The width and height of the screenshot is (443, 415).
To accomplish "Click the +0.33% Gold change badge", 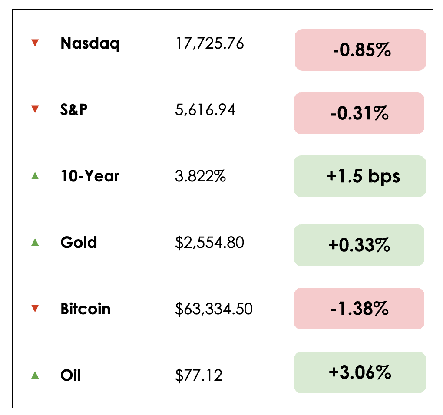I will tap(359, 245).
